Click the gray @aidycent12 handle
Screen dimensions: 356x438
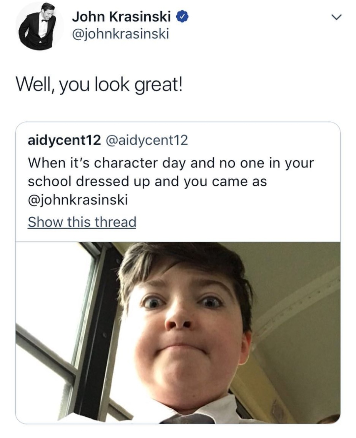coord(147,140)
